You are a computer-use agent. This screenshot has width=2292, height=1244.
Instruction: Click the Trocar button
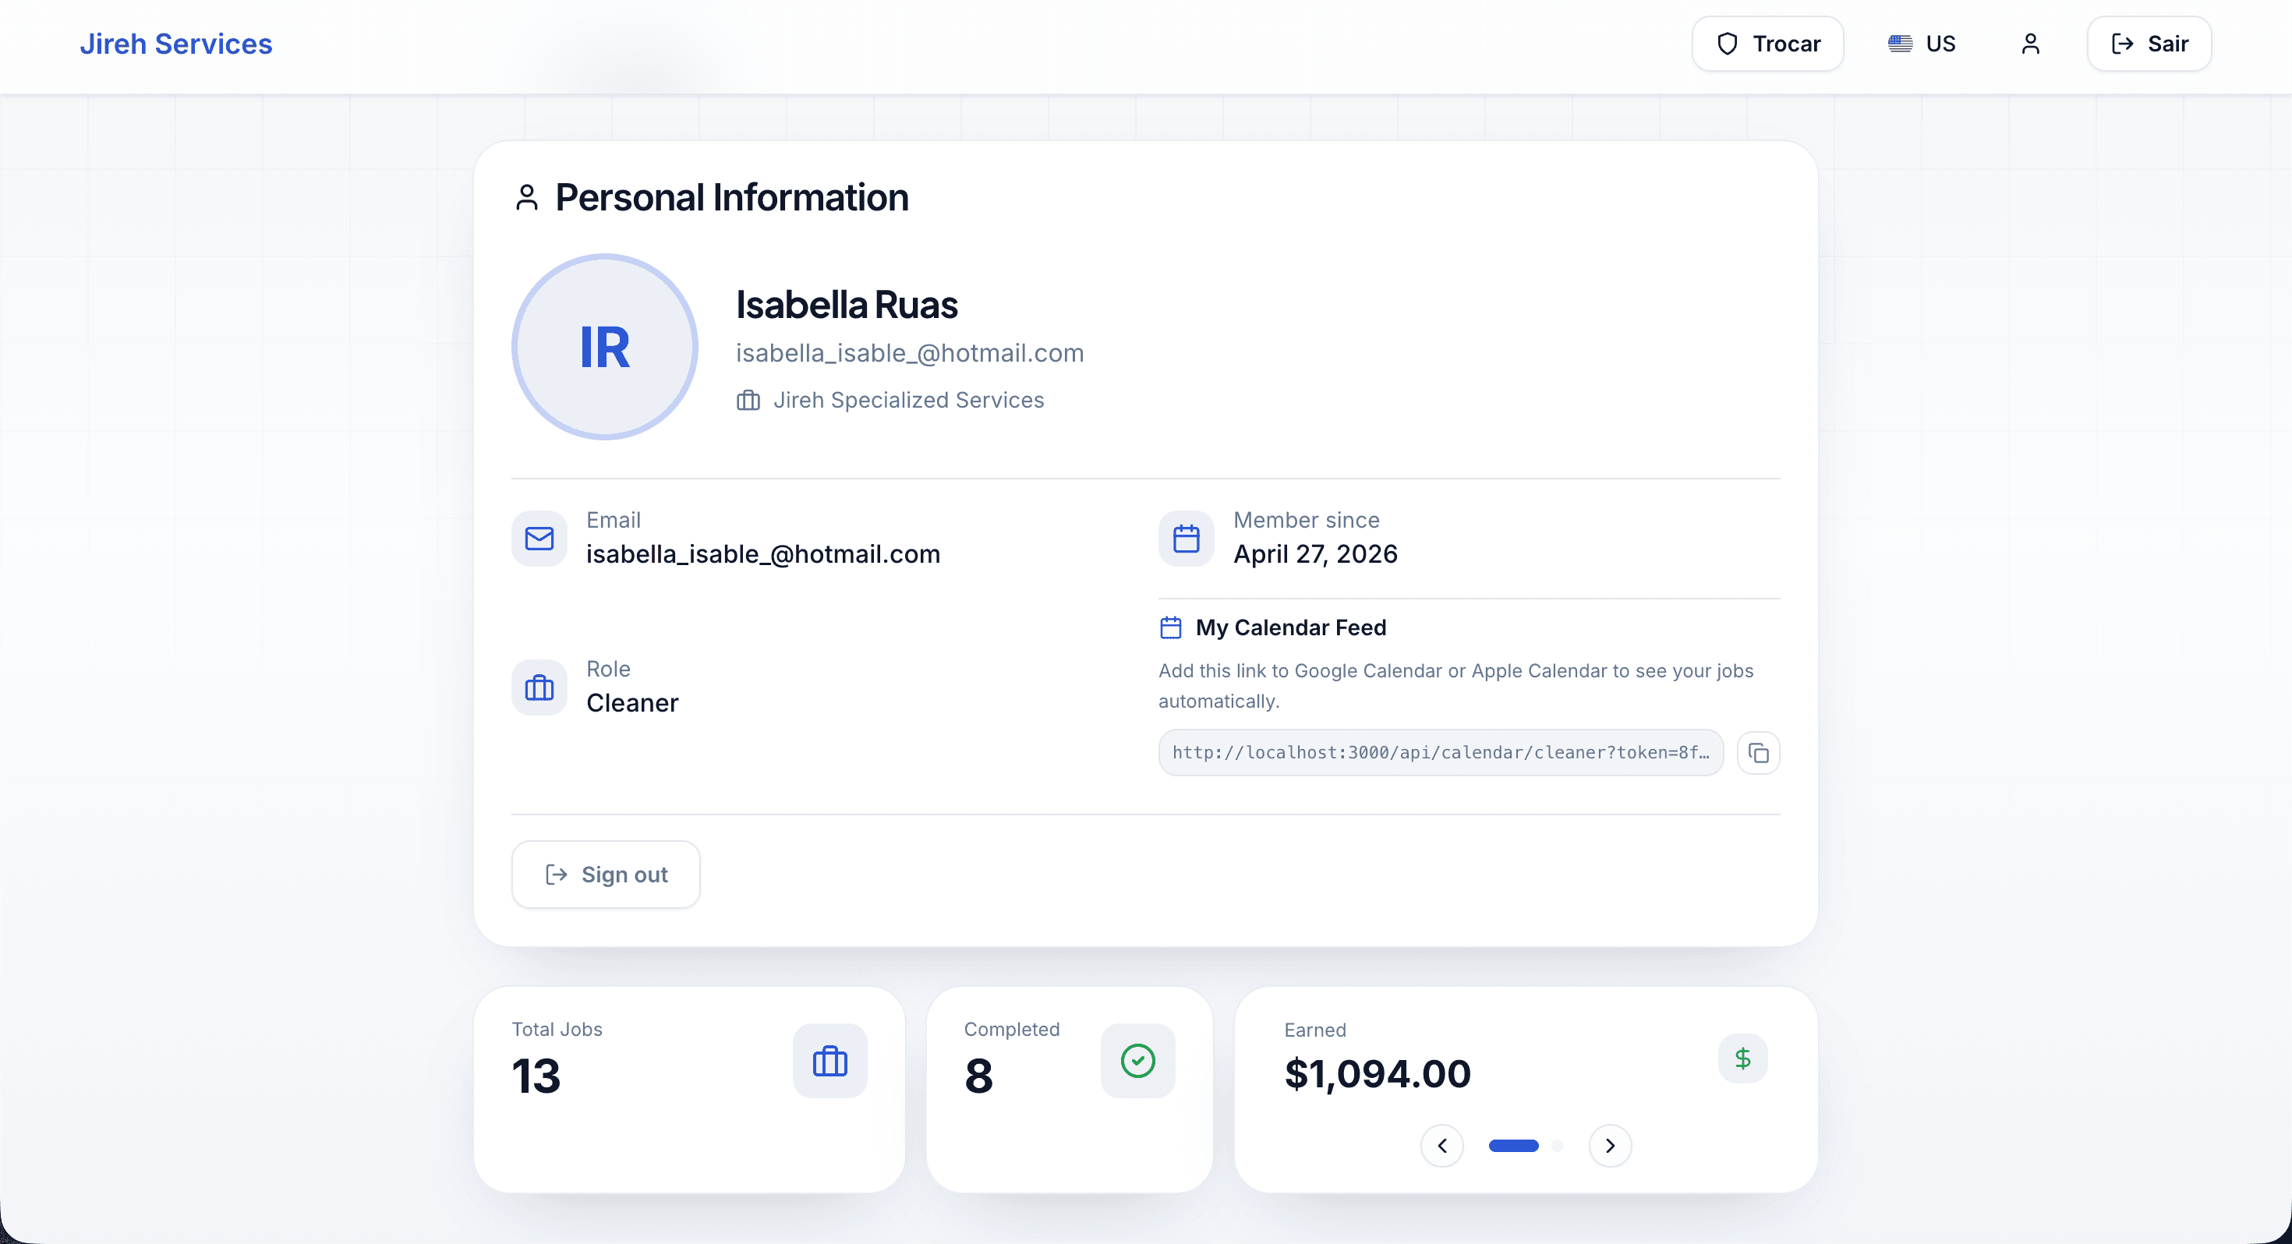click(1767, 44)
